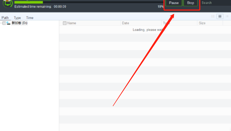The image size is (231, 131).
Task: Expand the D: drive tree node
Action: 1,23
